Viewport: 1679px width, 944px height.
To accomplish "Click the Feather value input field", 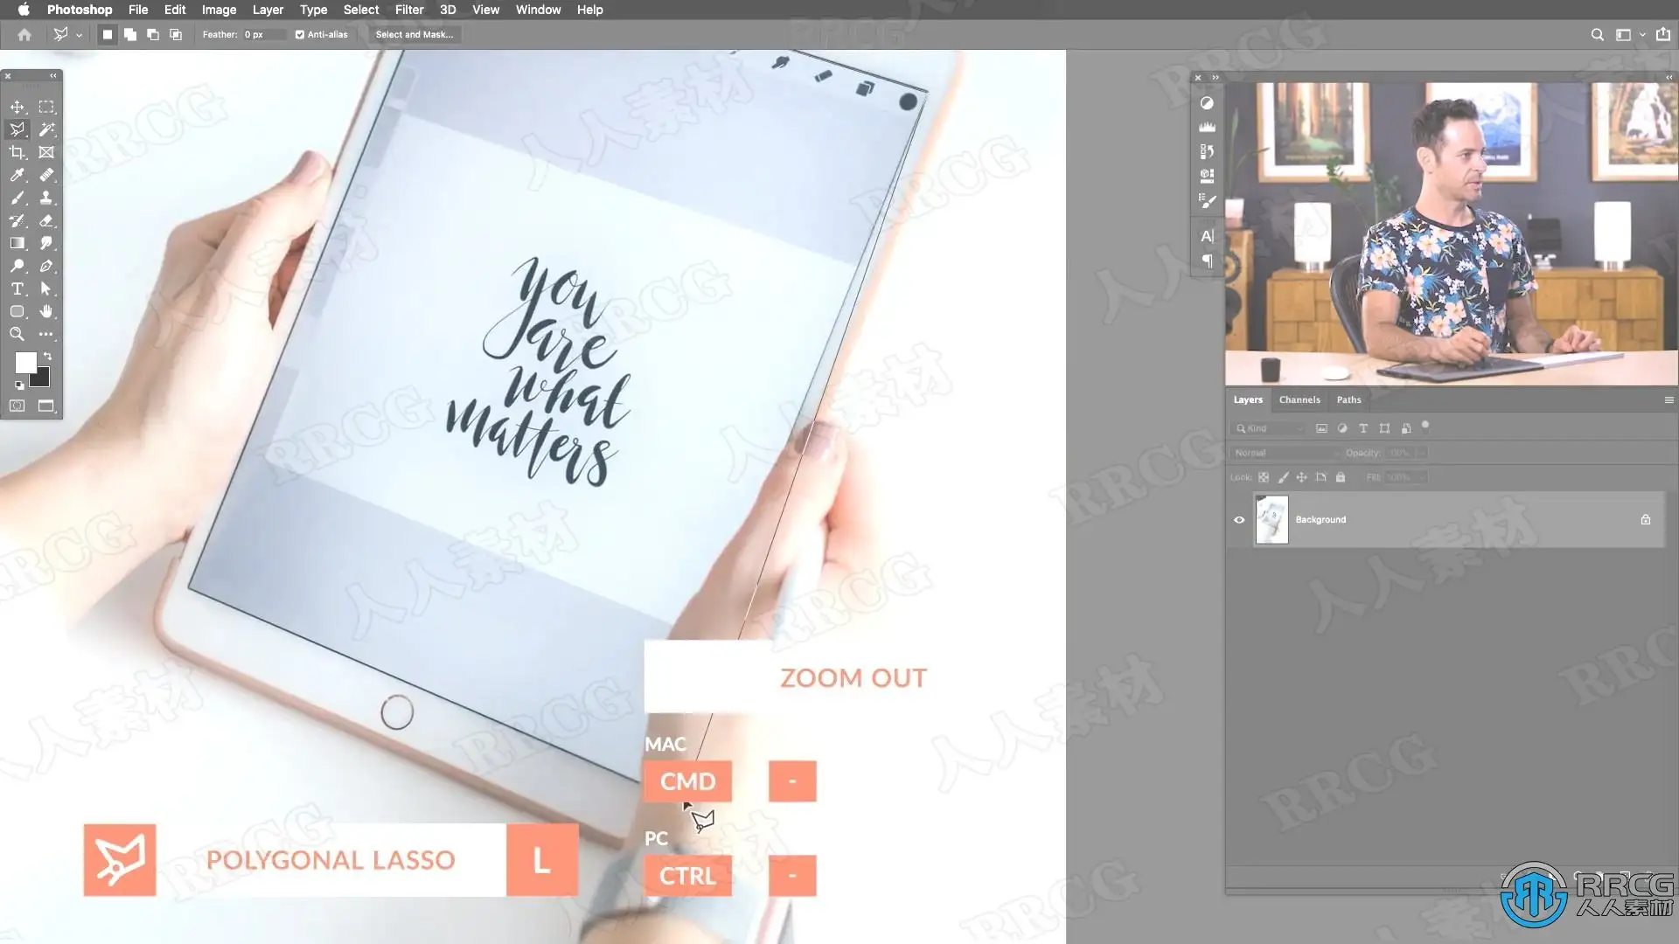I will point(262,35).
